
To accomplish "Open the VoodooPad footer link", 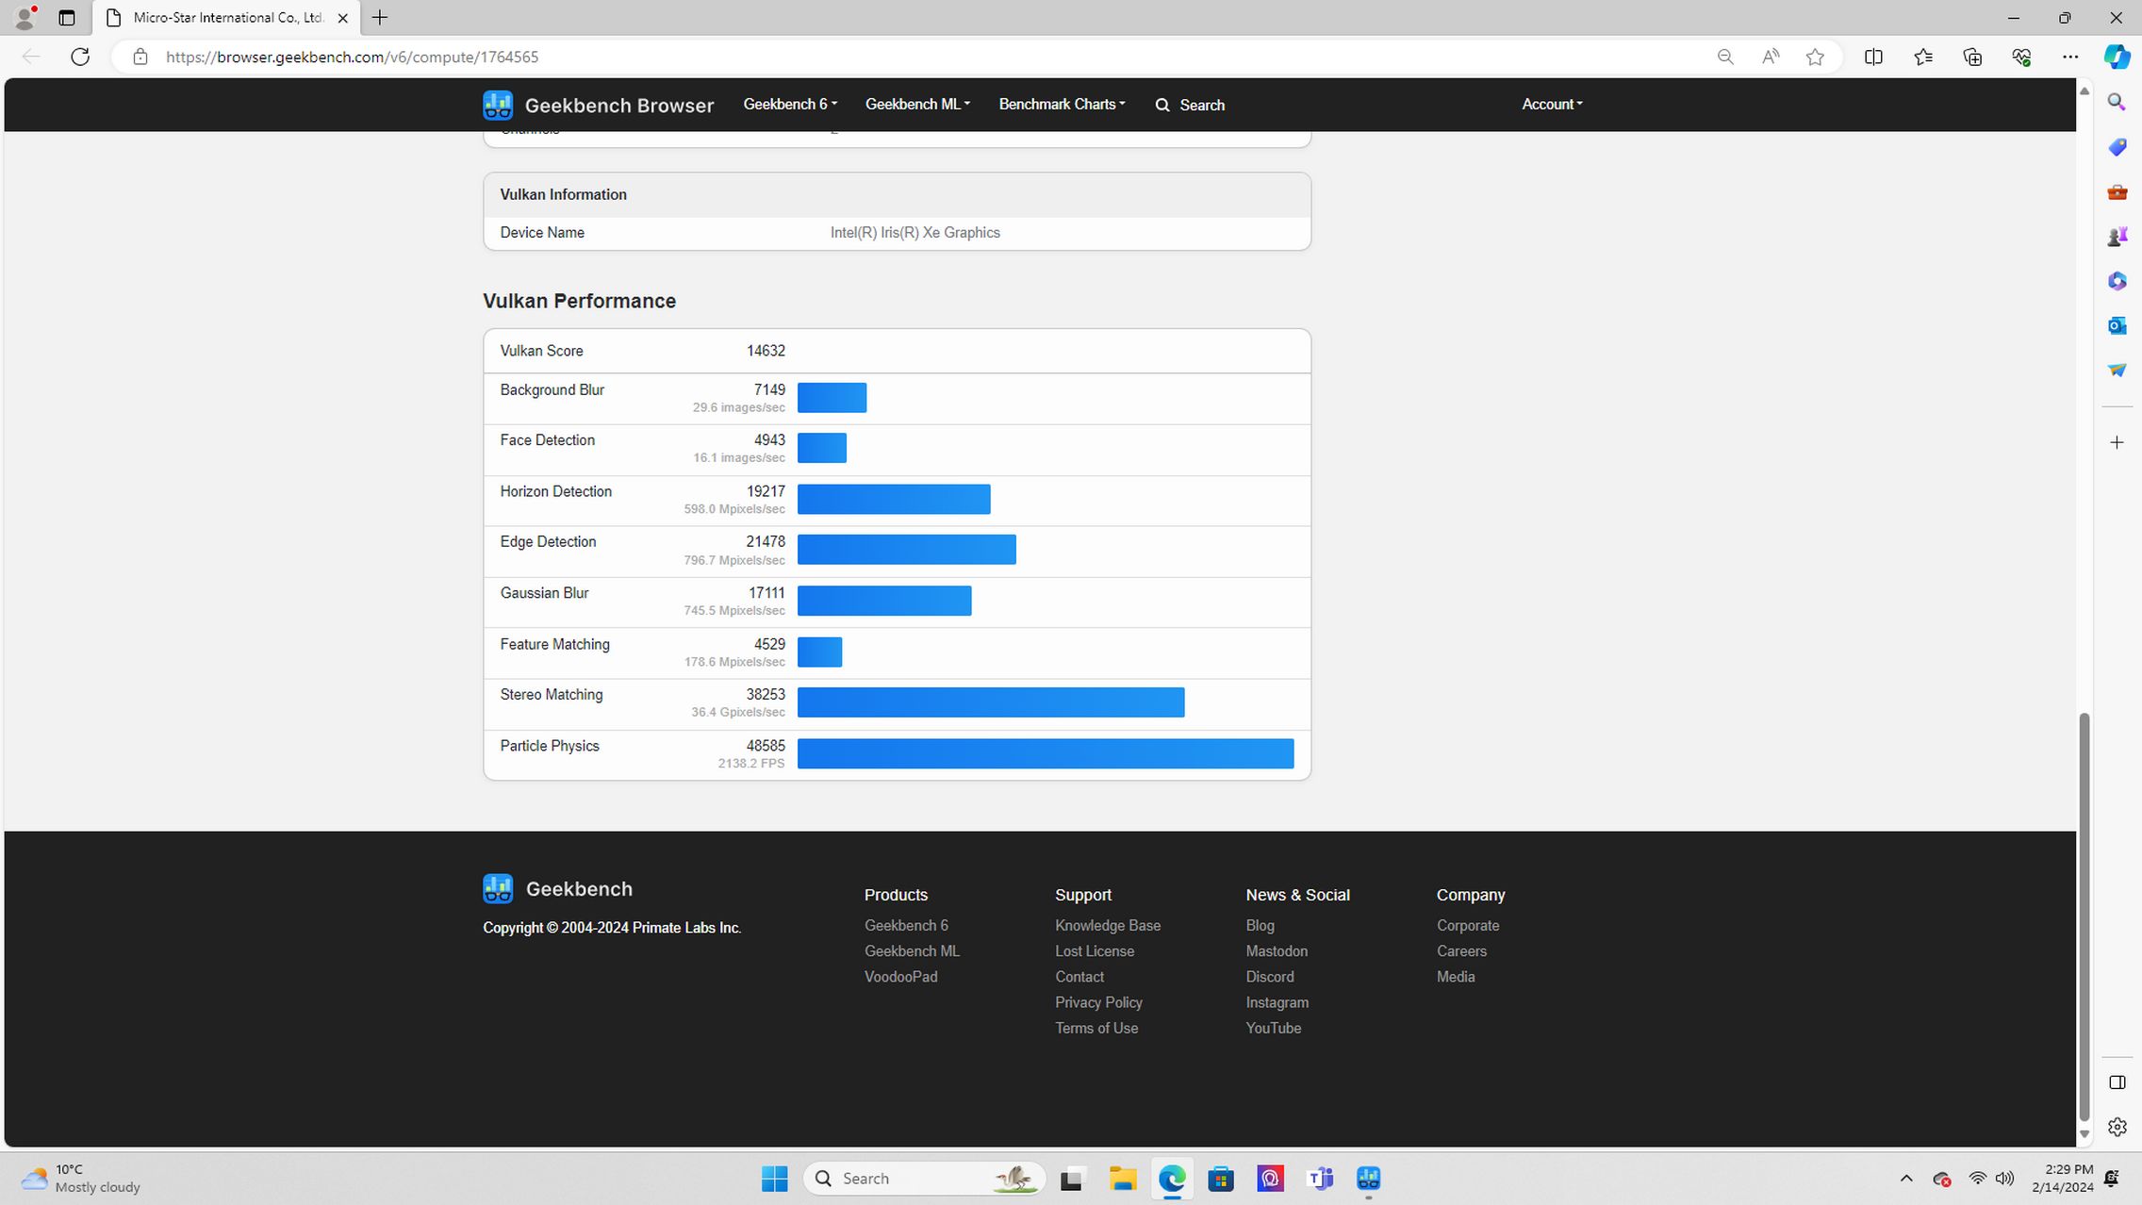I will point(900,977).
